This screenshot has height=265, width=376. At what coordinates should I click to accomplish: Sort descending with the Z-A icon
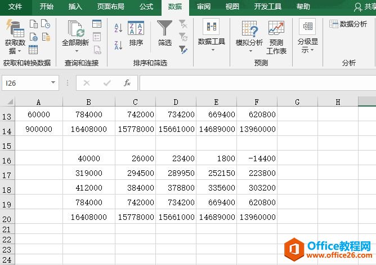[118, 45]
